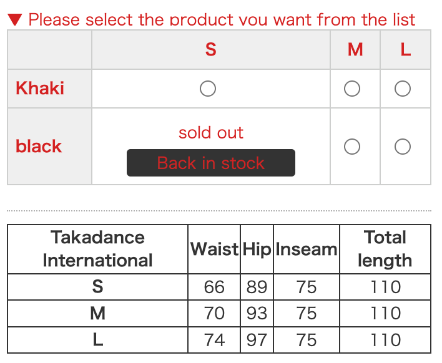Click the S row waist value 66
Viewport: 442px width, 363px height.
coord(214,287)
